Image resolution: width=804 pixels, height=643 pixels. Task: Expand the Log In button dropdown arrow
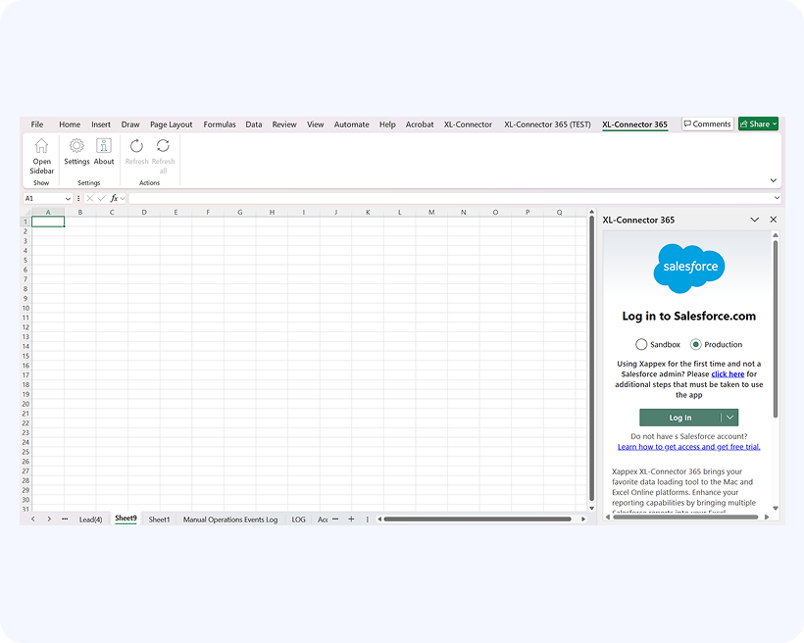(729, 418)
